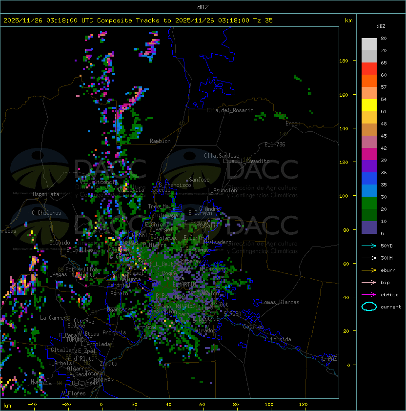Click the 'Uspallata' map label
406x411 pixels.
click(x=46, y=194)
